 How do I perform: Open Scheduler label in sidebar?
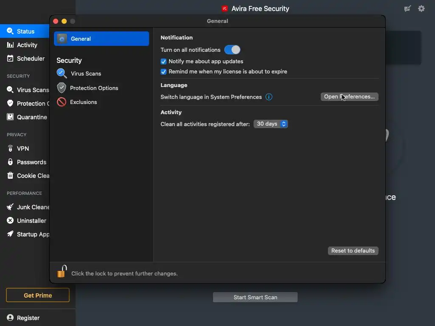click(31, 59)
